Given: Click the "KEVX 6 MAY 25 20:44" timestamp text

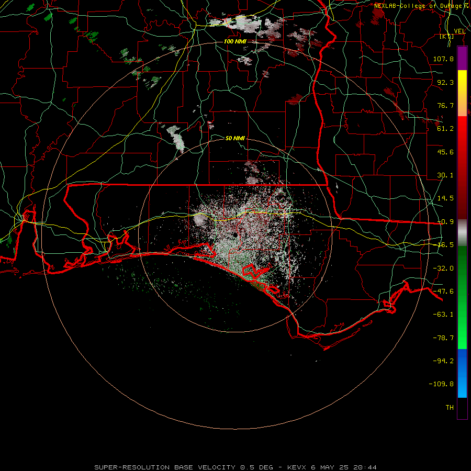Looking at the screenshot, I should (332, 467).
